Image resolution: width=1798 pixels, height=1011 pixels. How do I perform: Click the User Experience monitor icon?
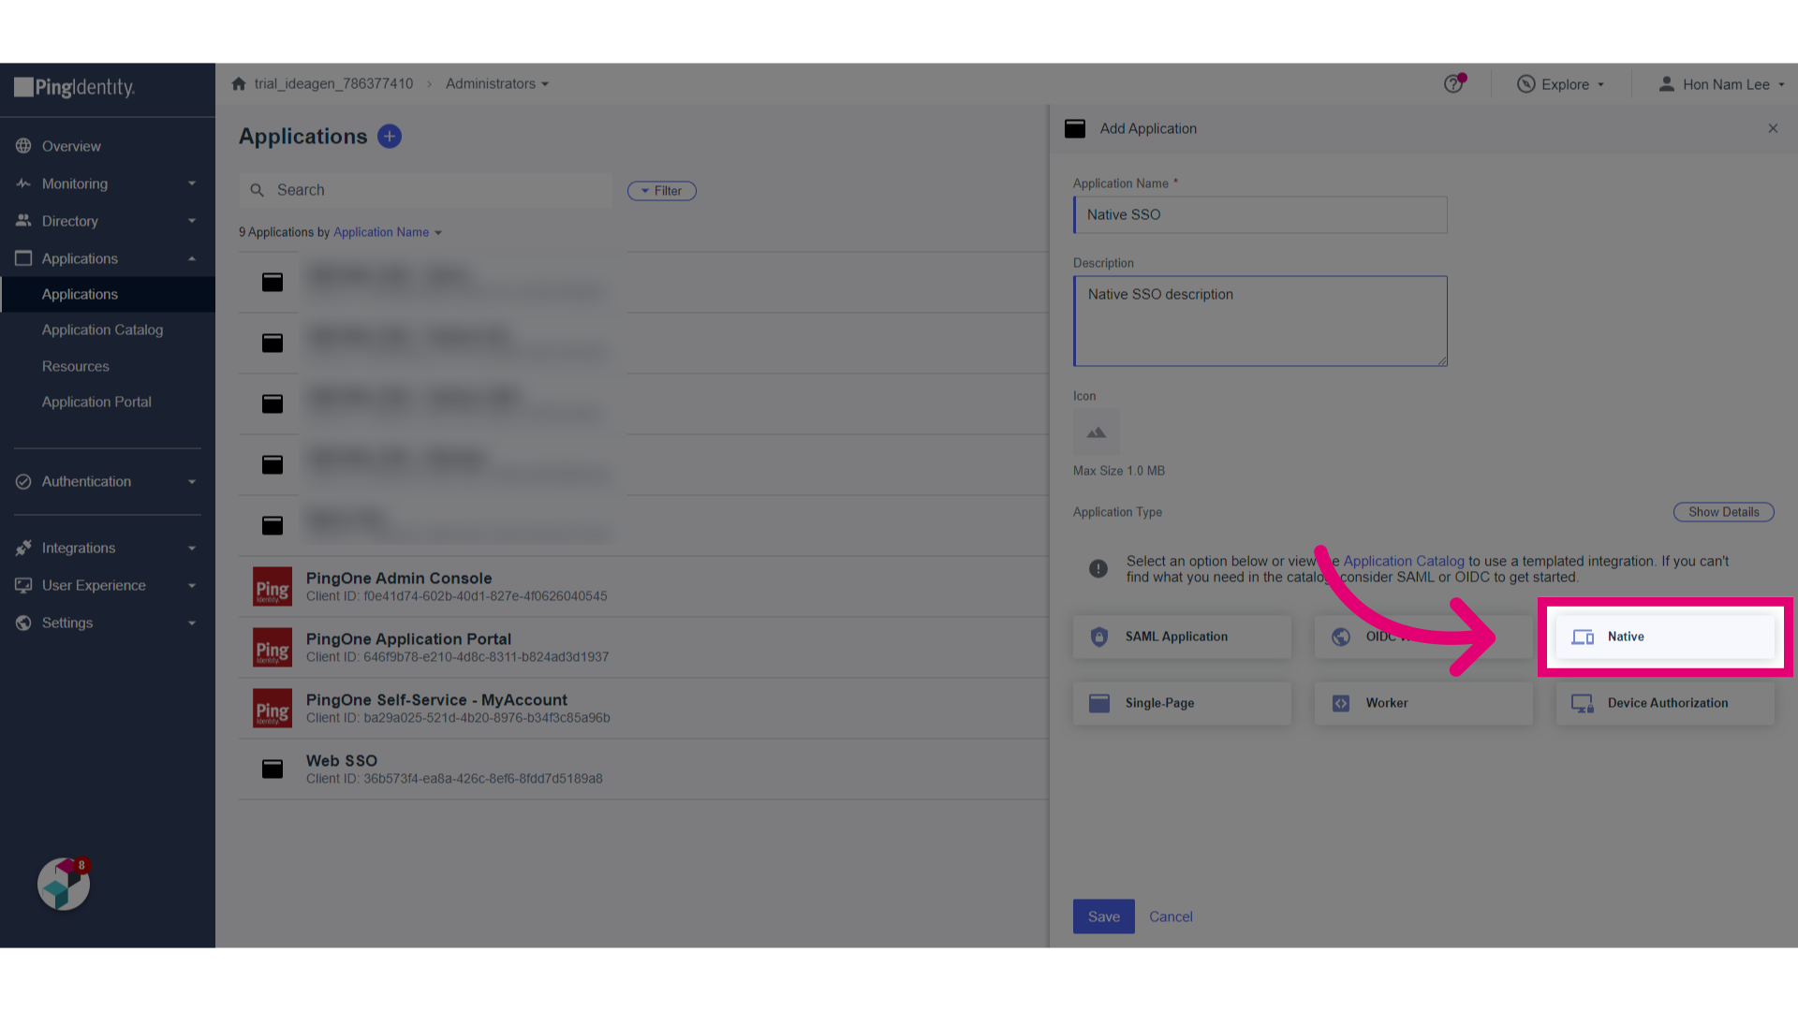pyautogui.click(x=23, y=585)
